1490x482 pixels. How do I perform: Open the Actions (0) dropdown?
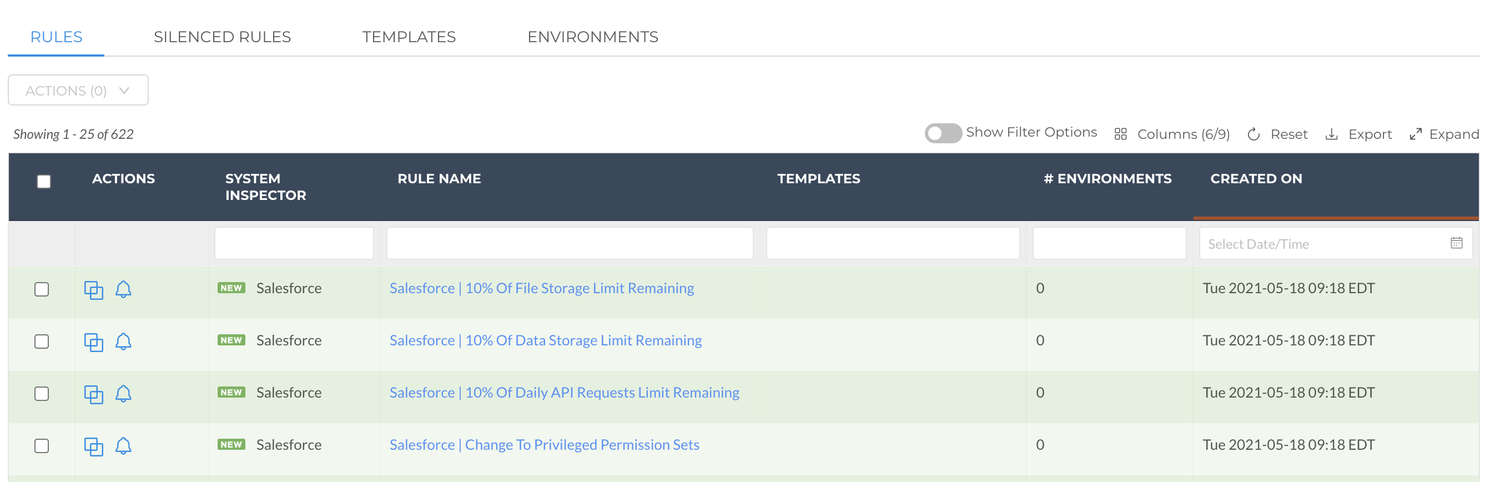[78, 91]
